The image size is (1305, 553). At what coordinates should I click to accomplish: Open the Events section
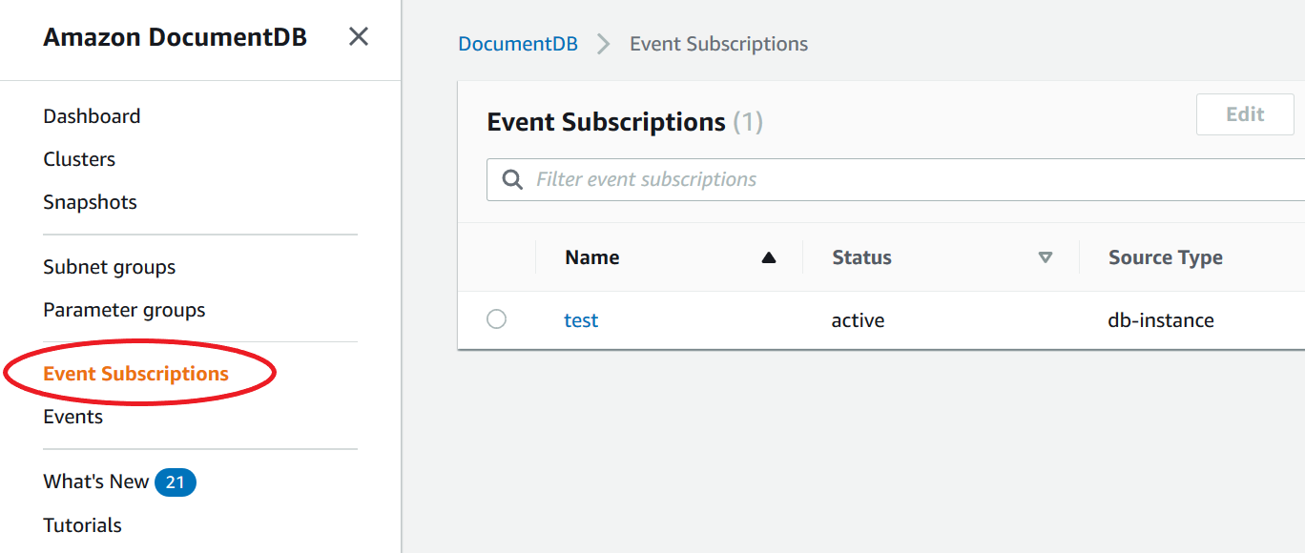click(x=72, y=416)
